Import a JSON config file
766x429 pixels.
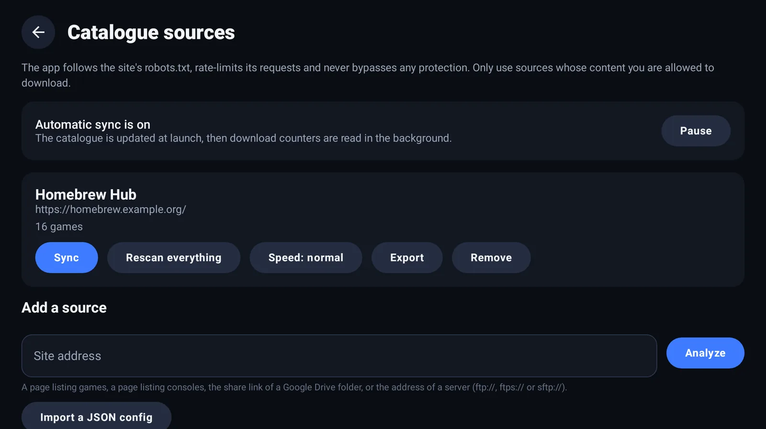coord(96,417)
